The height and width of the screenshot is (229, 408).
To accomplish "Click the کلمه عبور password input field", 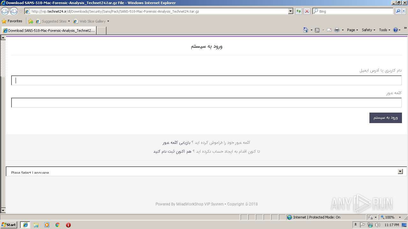I will tap(206, 103).
